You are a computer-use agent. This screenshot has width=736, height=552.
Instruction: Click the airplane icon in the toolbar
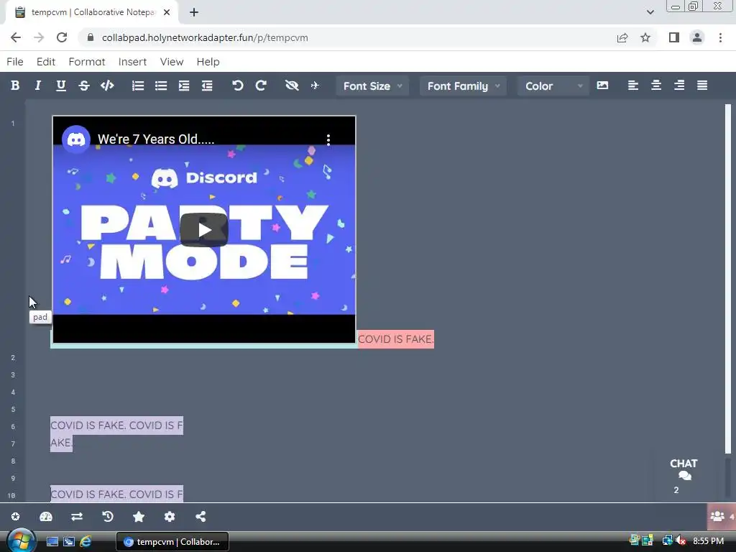click(315, 86)
